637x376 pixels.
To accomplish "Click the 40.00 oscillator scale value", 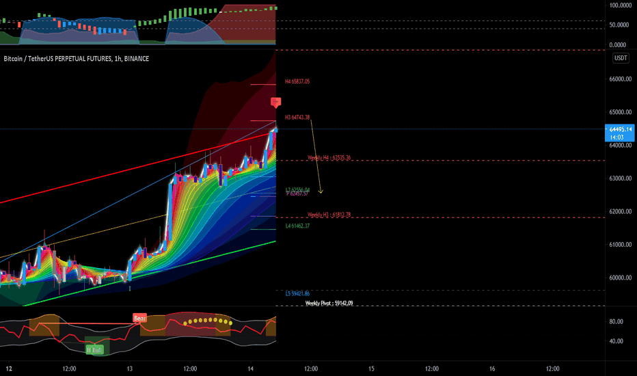I will (x=616, y=341).
